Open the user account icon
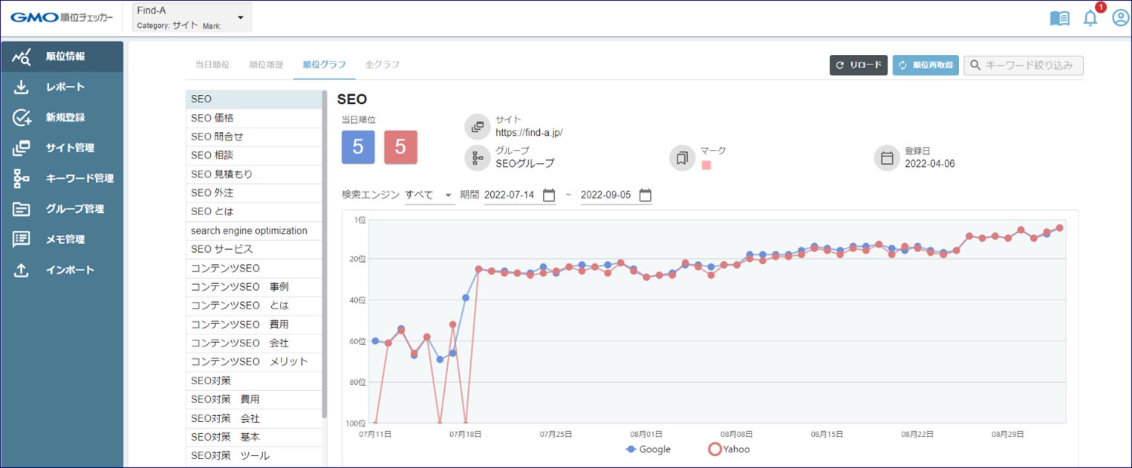Screen dimensions: 1132x468 1120,18
